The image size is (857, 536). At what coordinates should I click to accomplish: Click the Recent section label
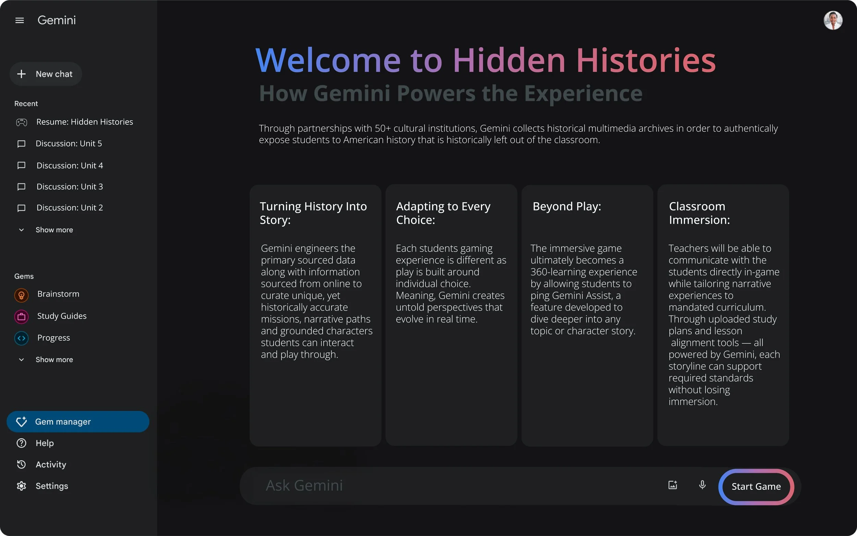click(26, 104)
